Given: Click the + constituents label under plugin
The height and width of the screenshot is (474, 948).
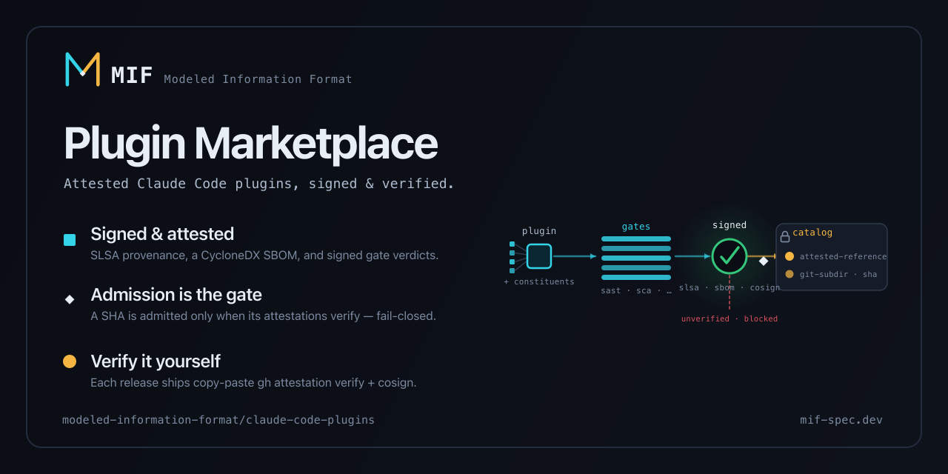Looking at the screenshot, I should pos(539,281).
